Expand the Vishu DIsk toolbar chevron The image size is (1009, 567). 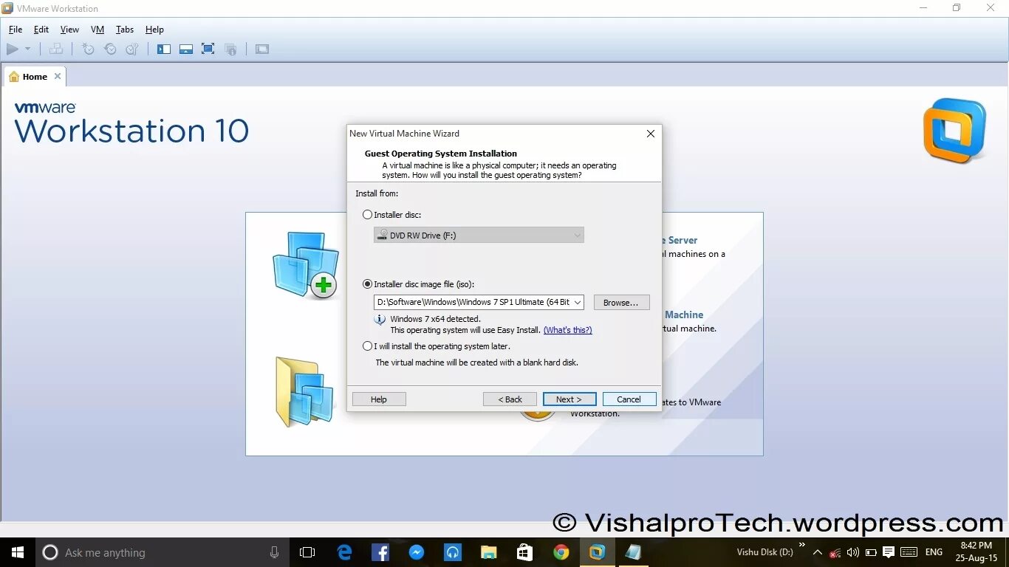pyautogui.click(x=802, y=546)
